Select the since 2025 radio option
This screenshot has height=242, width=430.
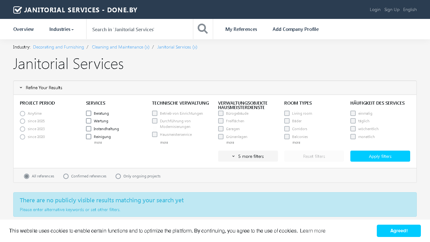pyautogui.click(x=22, y=121)
